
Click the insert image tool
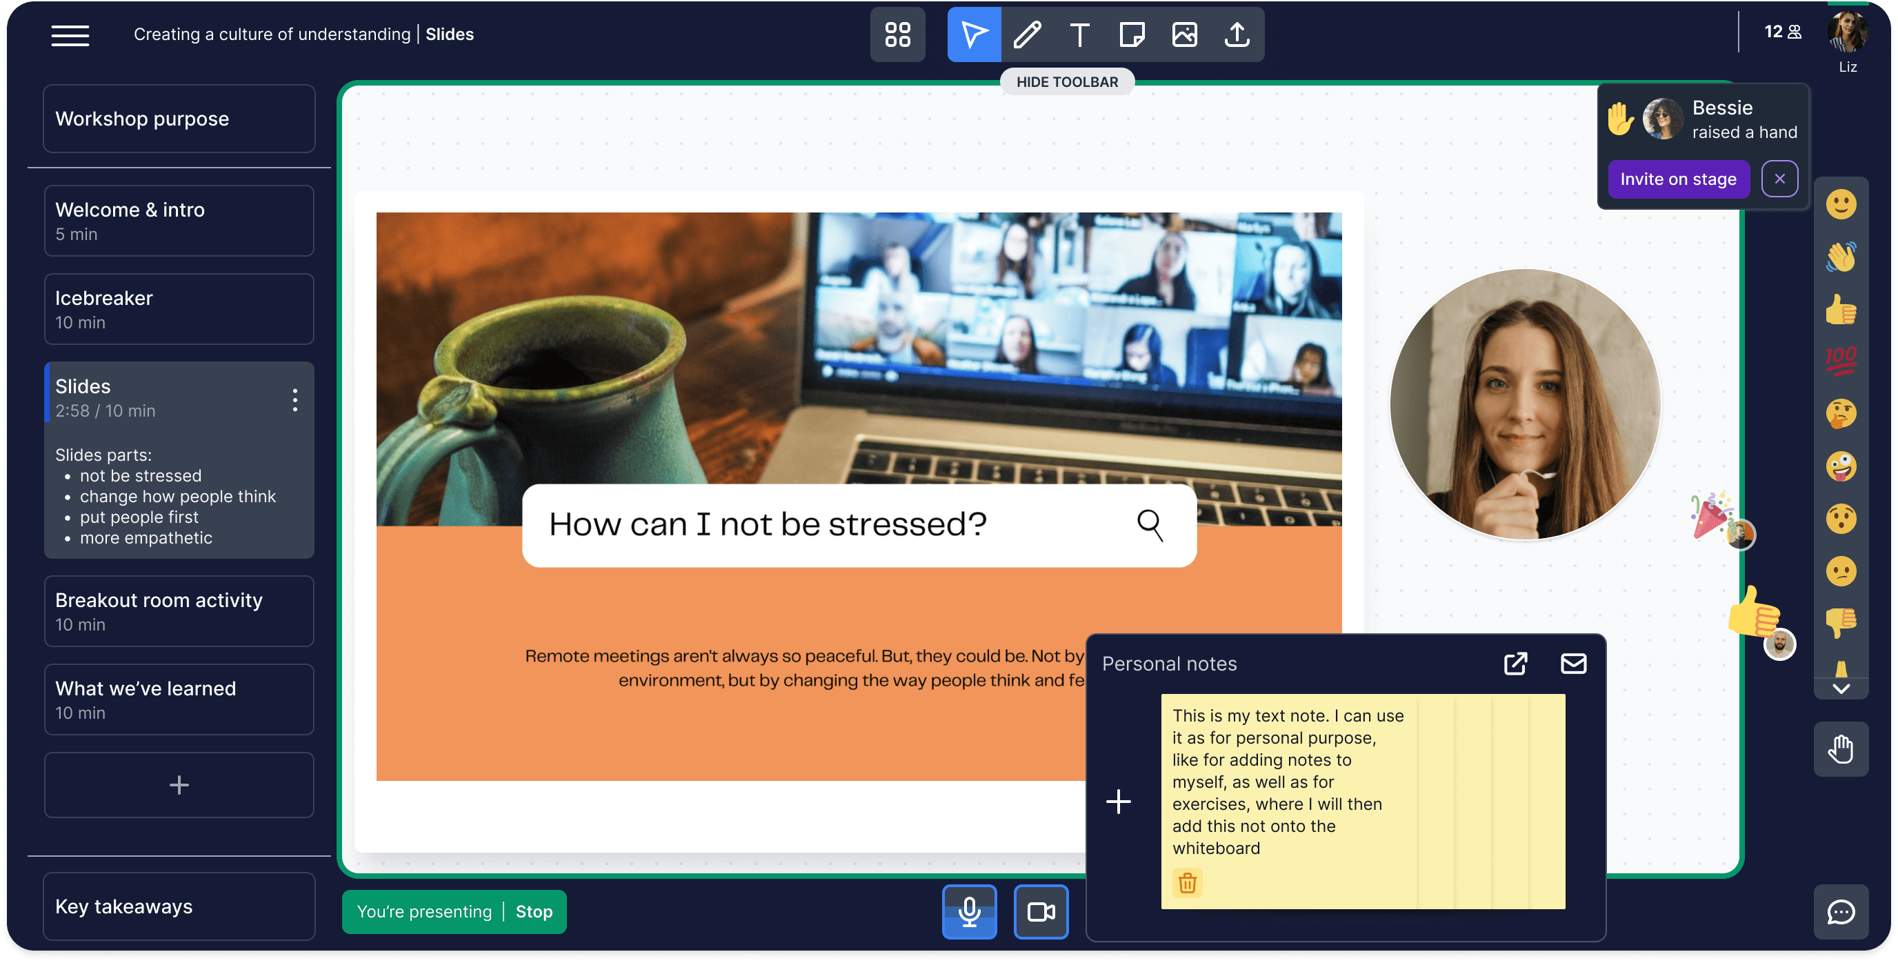(1184, 34)
